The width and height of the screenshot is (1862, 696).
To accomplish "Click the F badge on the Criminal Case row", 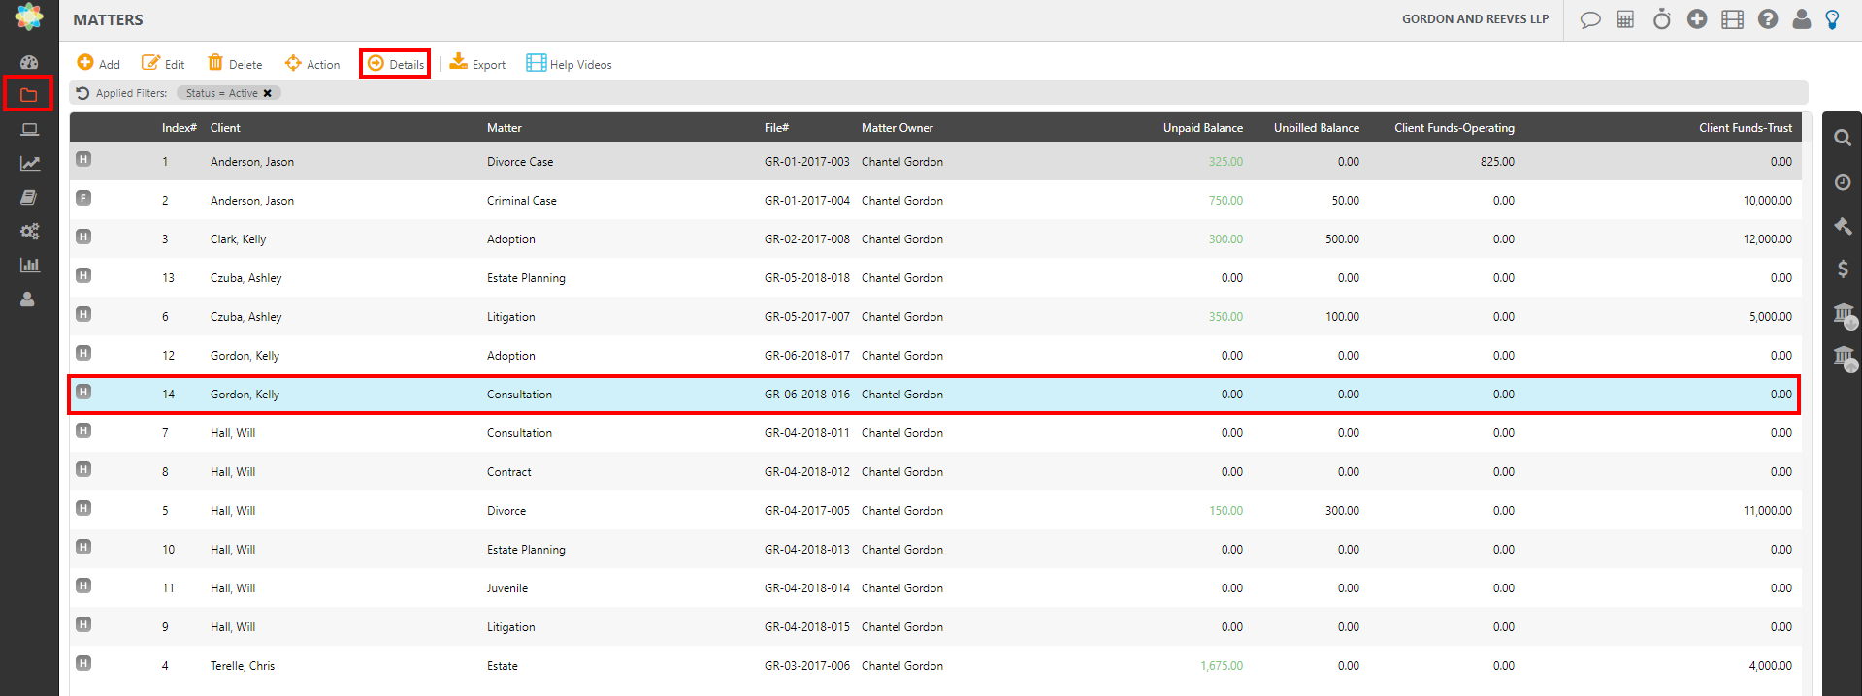I will click(x=83, y=198).
